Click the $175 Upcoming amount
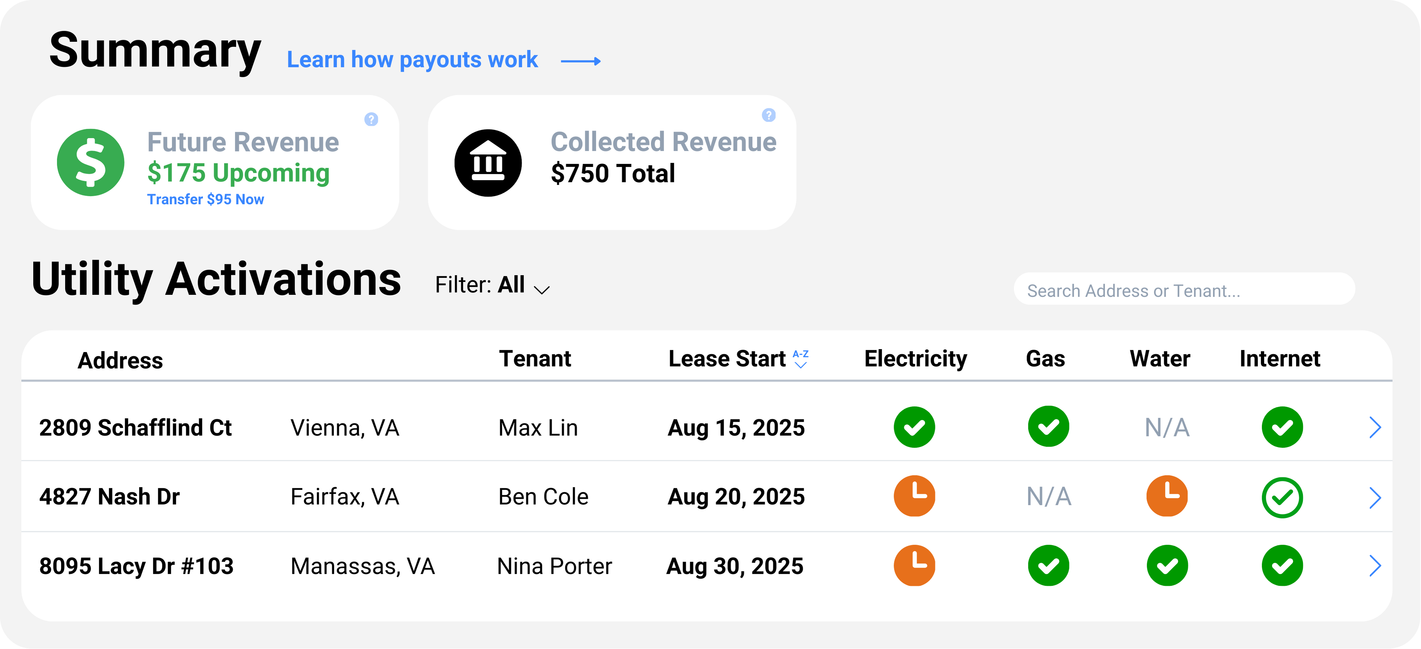This screenshot has width=1421, height=649. [238, 173]
